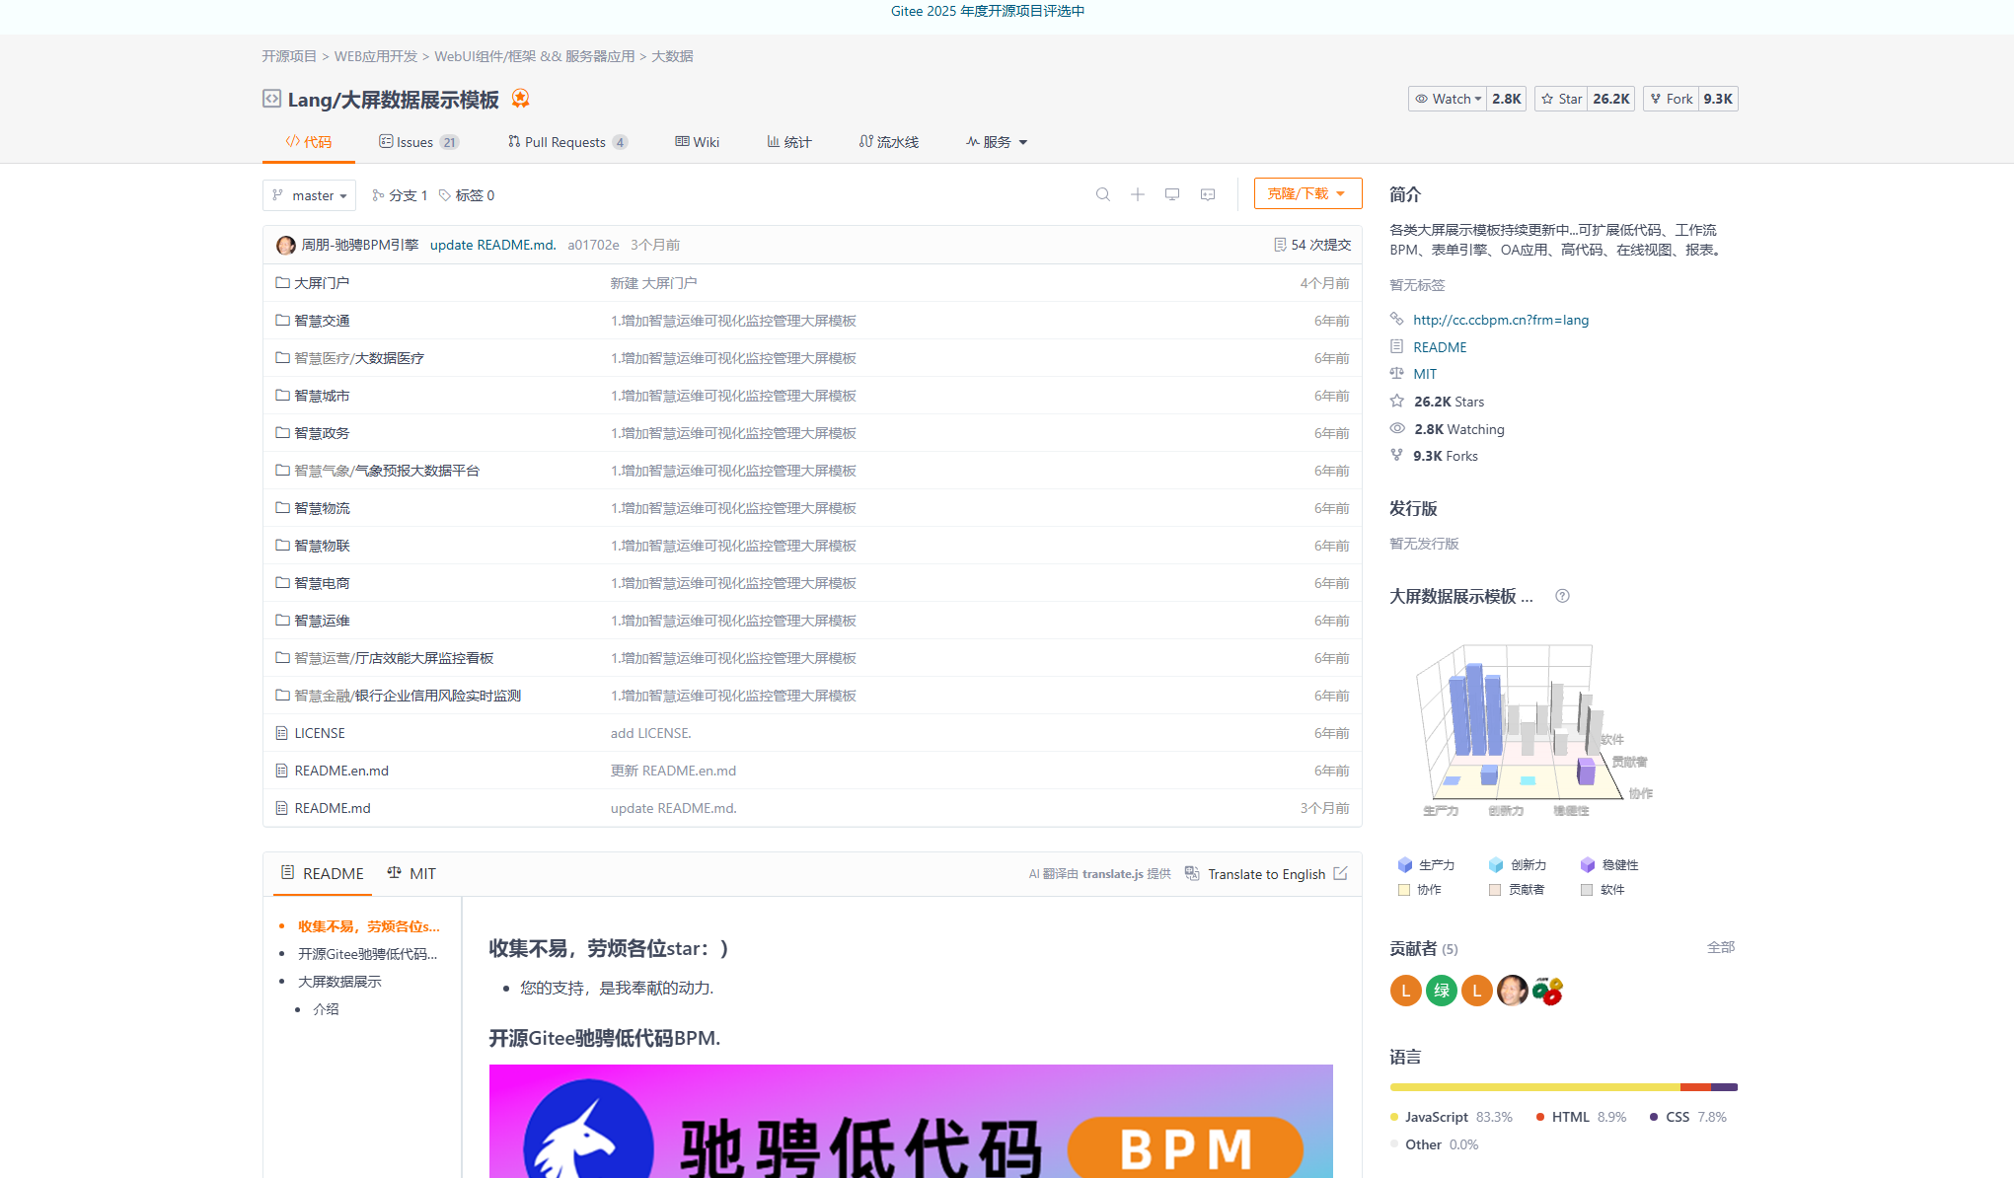Toggle the 协作 legend checkbox in chart
Screen dimensions: 2014x1178
coord(1404,890)
